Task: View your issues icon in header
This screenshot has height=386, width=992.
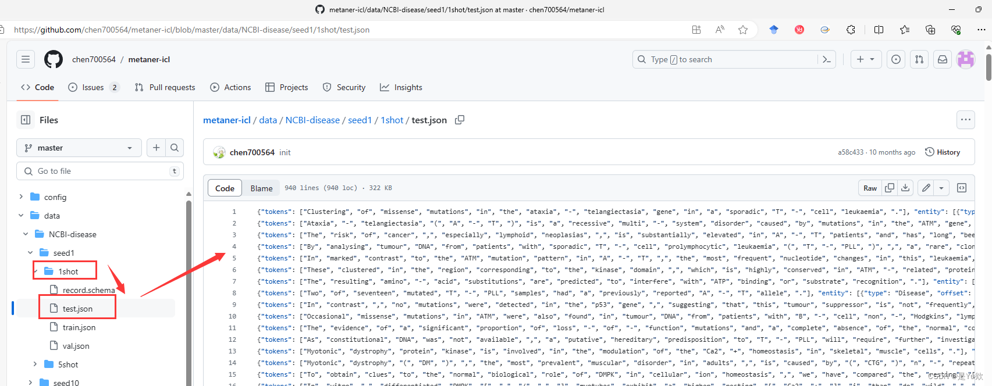Action: pos(896,59)
